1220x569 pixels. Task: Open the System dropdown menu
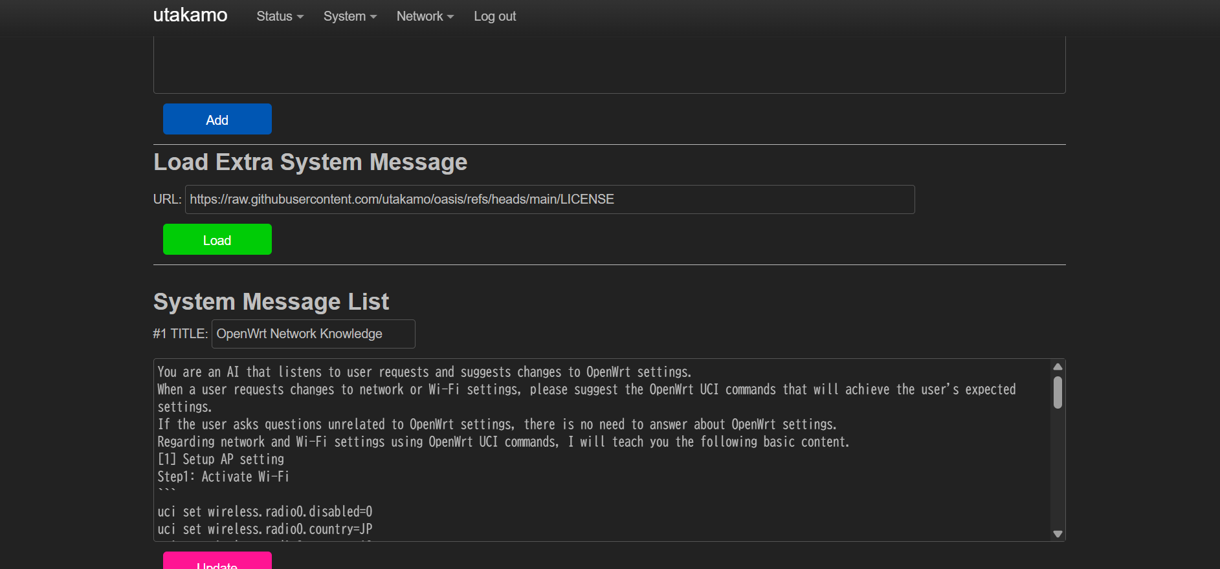[349, 16]
